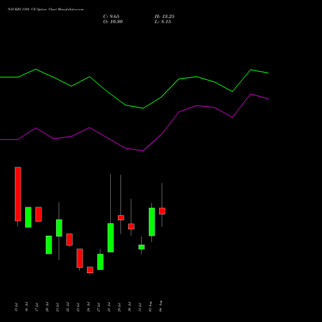This screenshot has height=322, width=322.
Task: Select the green candle for 27 Jul
Action: coord(100,261)
